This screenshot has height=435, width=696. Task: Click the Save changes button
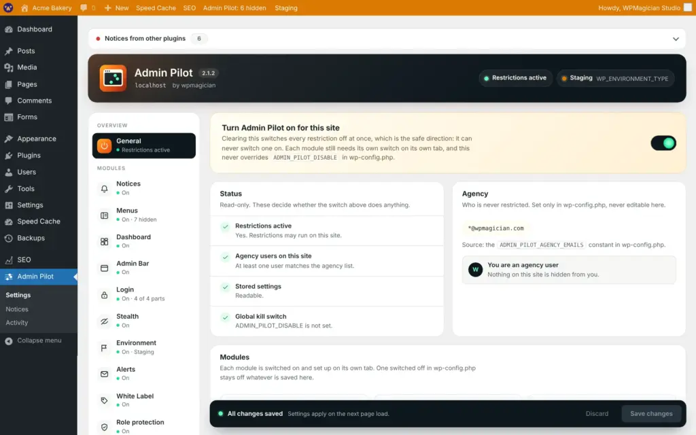pos(651,414)
